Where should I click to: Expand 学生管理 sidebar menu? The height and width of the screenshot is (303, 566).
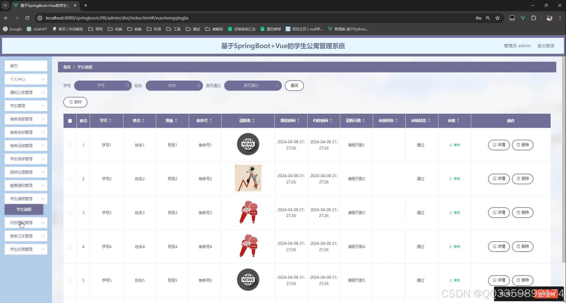(26, 106)
